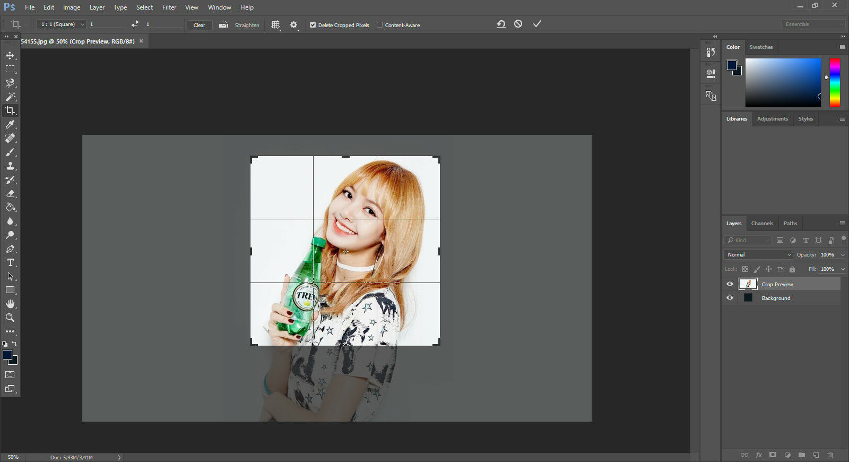Select the Dodge tool
Image resolution: width=849 pixels, height=462 pixels.
tap(10, 235)
